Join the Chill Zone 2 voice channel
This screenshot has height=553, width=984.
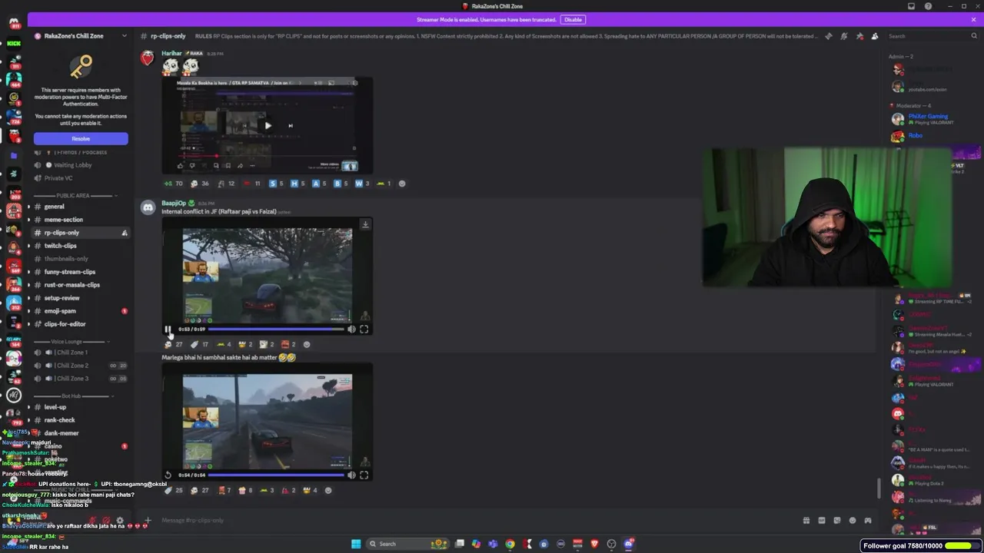click(81, 366)
